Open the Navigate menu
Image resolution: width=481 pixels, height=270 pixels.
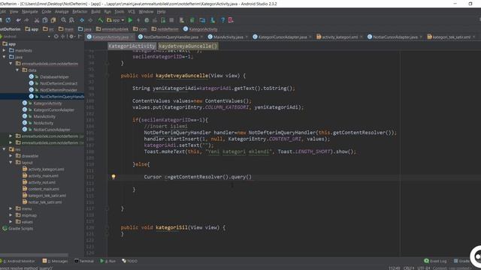[x=30, y=12]
